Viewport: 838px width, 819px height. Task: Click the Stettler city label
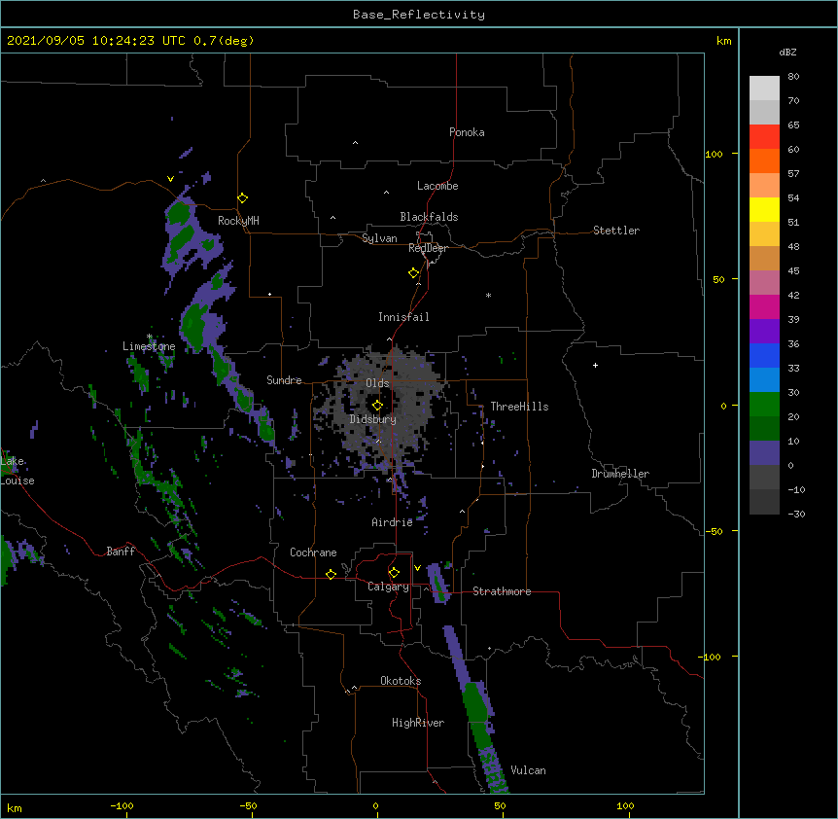click(x=616, y=231)
